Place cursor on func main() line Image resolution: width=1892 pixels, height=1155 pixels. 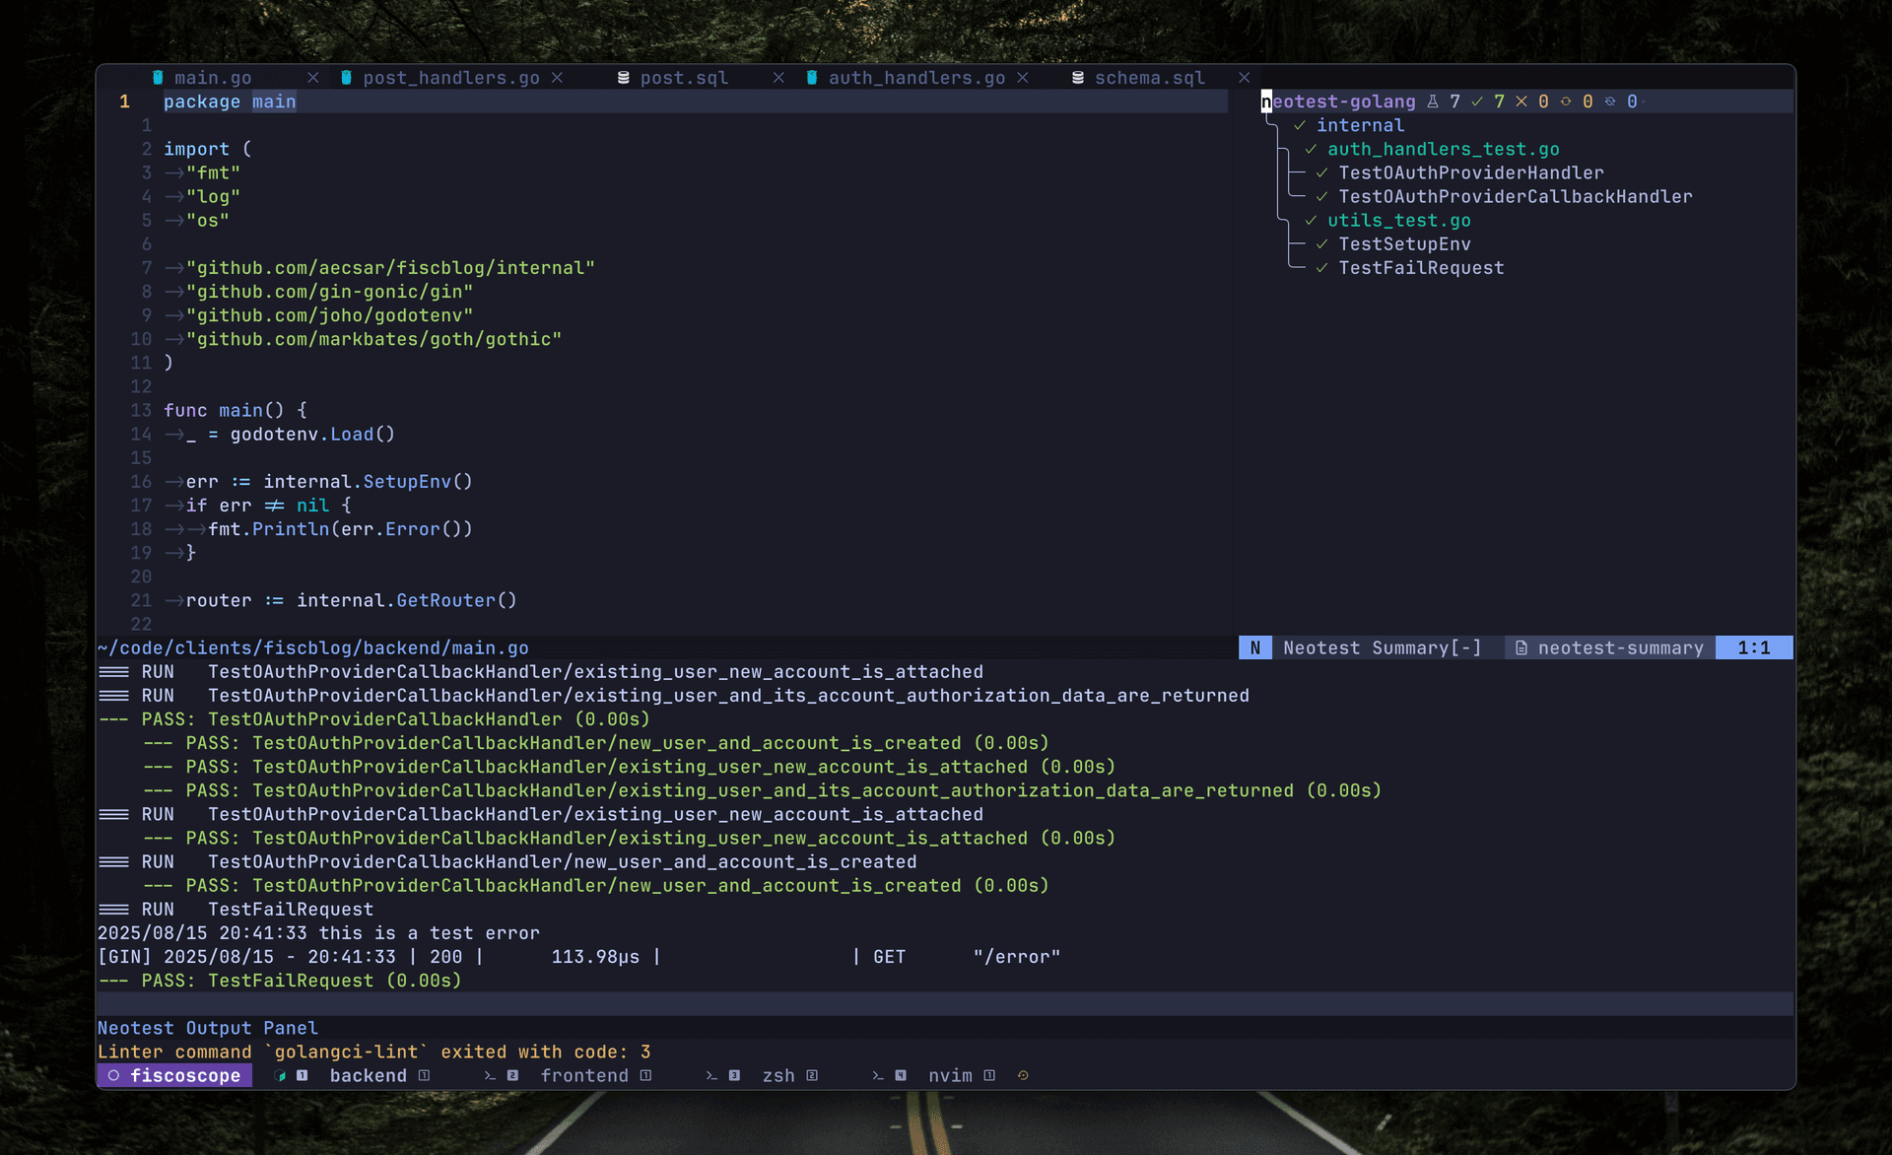(x=236, y=410)
